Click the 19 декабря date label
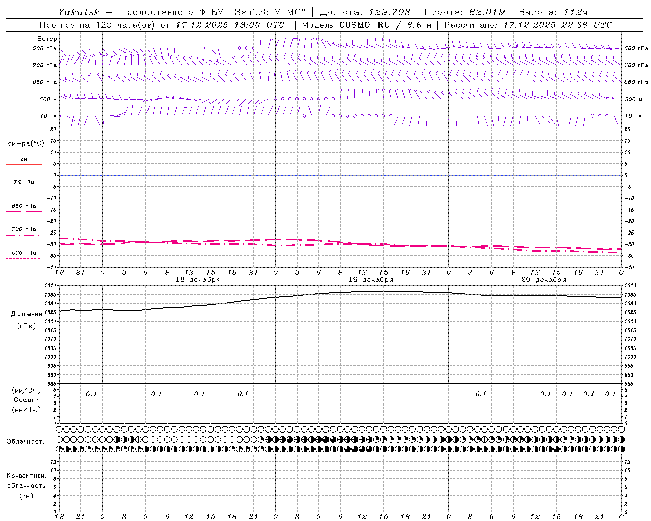 (x=371, y=280)
